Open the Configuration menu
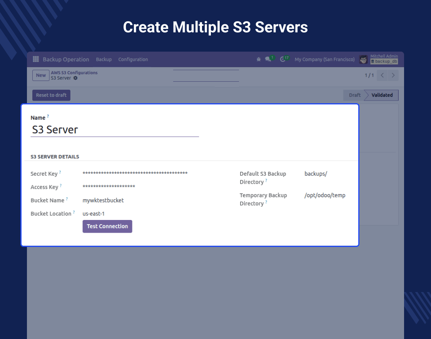Viewport: 431px width, 339px height. click(133, 59)
